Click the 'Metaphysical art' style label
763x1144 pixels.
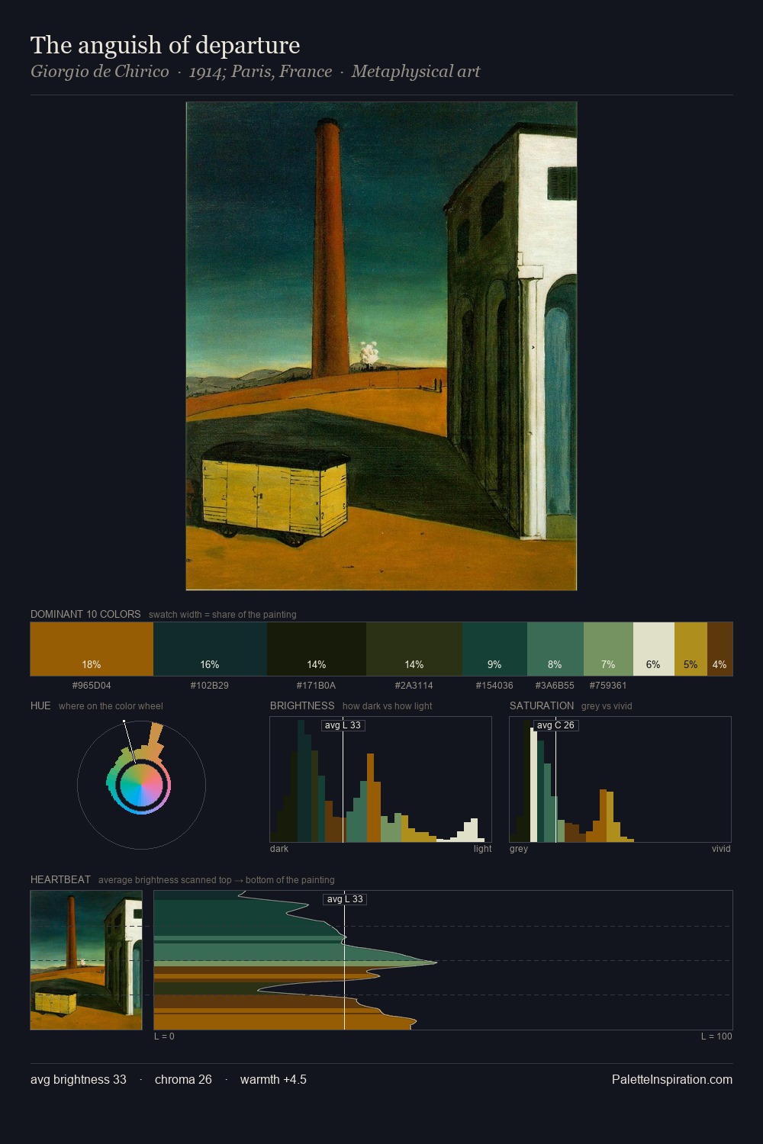[416, 72]
